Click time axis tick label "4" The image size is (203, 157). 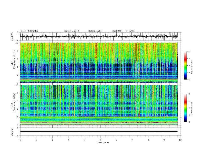click(x=84, y=140)
